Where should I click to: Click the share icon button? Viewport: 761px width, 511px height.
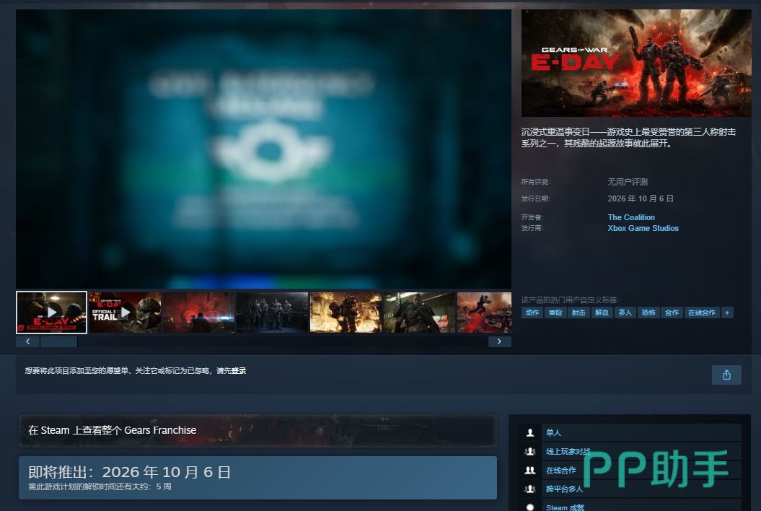(x=726, y=375)
